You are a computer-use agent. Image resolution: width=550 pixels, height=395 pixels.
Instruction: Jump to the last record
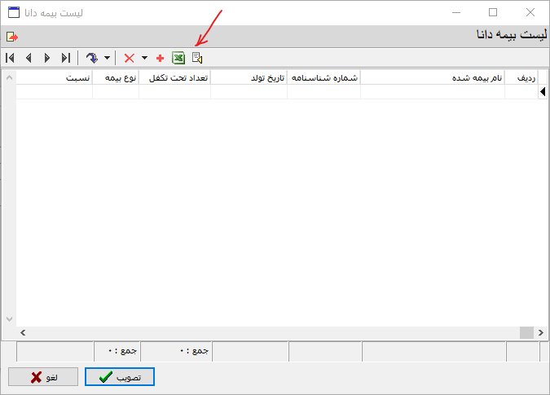point(66,58)
